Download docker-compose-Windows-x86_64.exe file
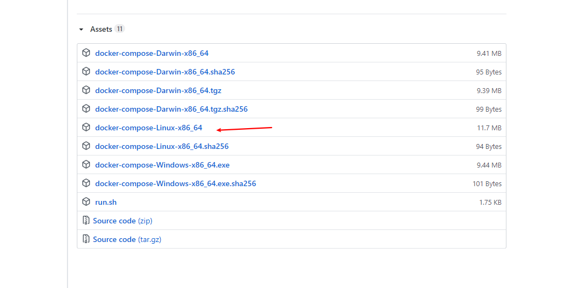This screenshot has width=569, height=288. (162, 165)
